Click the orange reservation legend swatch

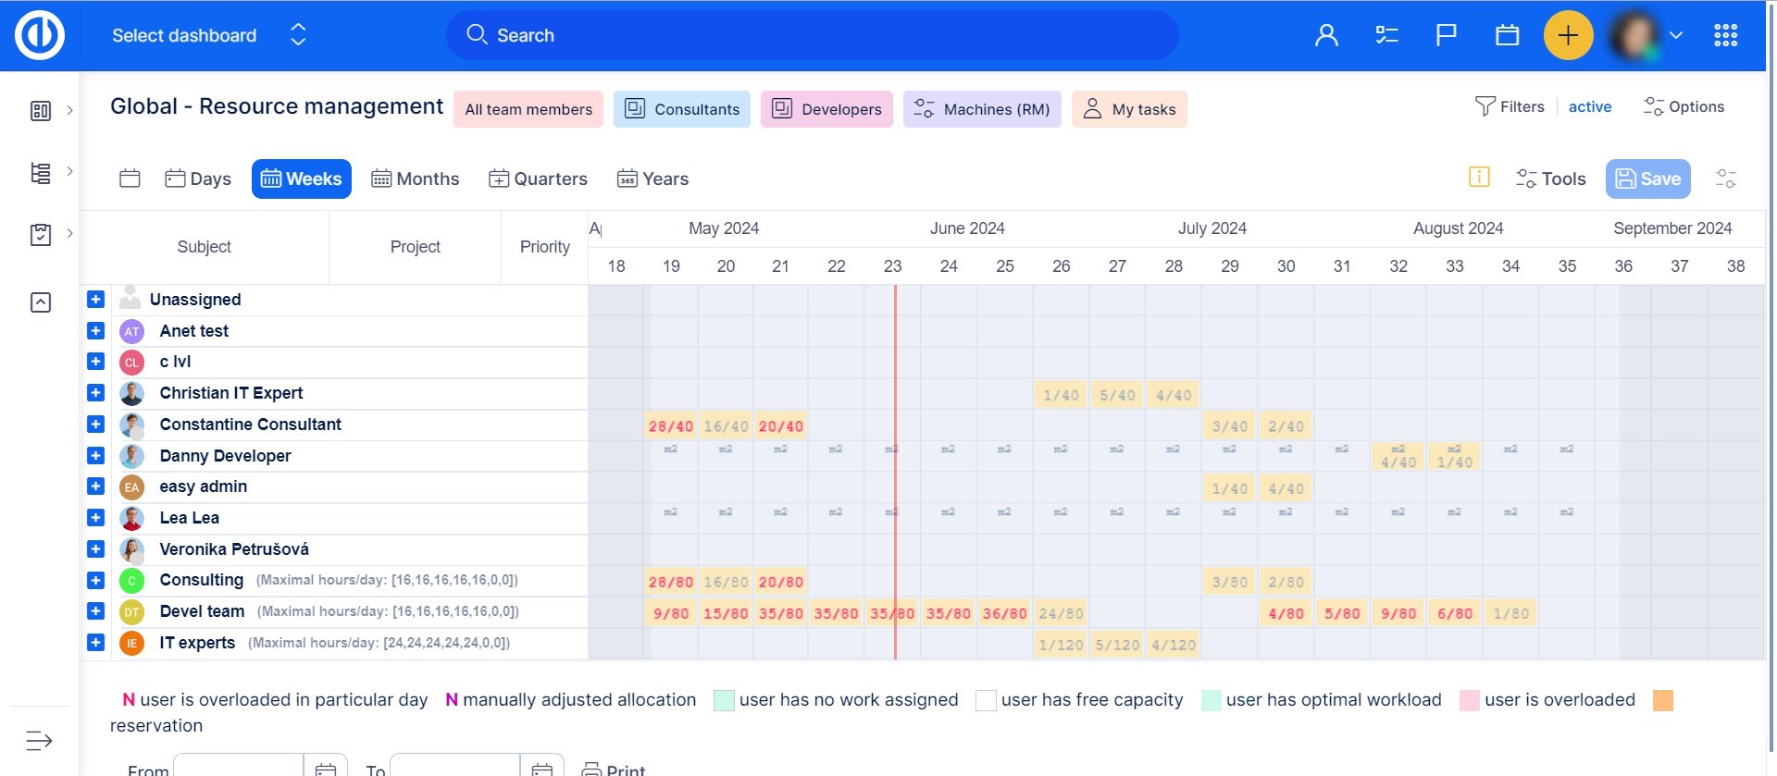click(x=1662, y=700)
